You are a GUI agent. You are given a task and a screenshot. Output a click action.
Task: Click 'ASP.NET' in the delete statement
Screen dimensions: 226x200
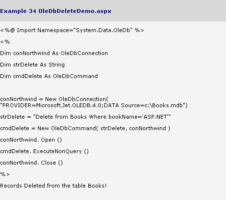point(155,117)
